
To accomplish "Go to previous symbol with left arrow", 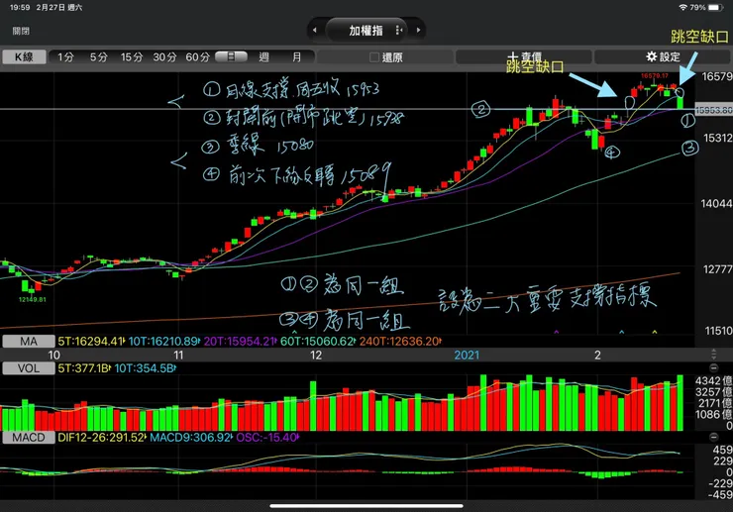I will click(315, 31).
